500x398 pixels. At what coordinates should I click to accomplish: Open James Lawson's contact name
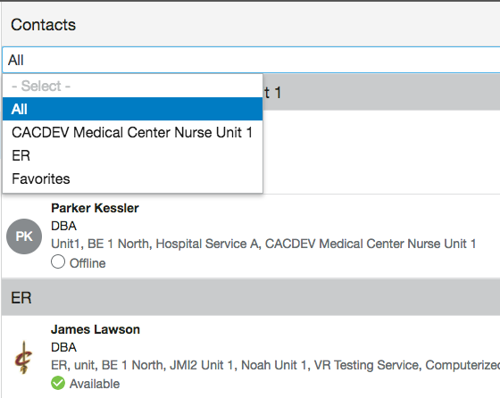(x=96, y=329)
